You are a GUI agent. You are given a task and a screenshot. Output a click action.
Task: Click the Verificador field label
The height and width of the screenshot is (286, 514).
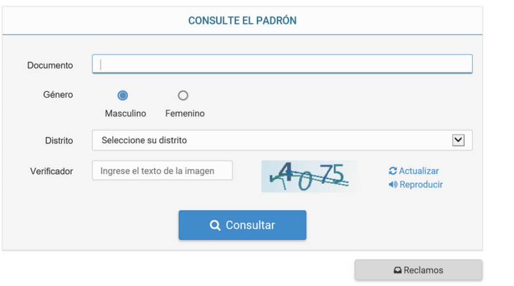[x=51, y=171]
